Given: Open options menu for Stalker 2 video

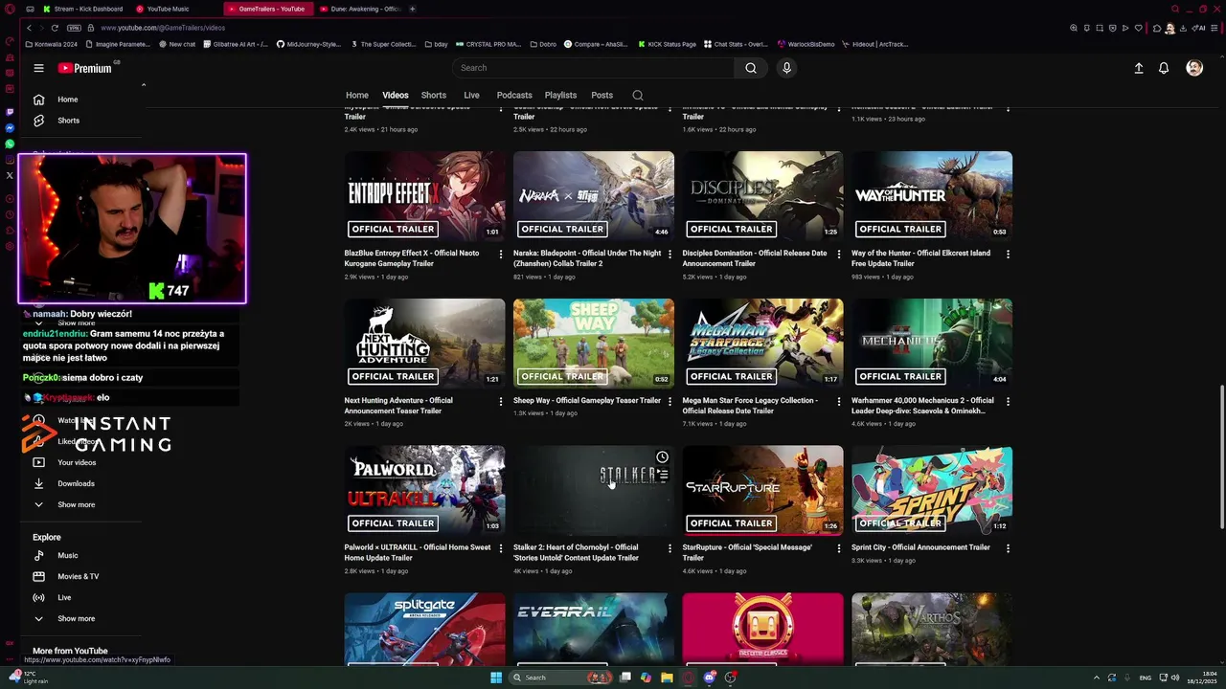Looking at the screenshot, I should 670,548.
